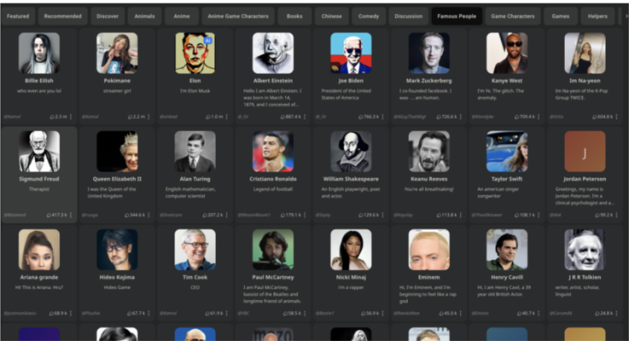Image resolution: width=629 pixels, height=341 pixels.
Task: Click the chat count icon on Taylor Swift
Action: point(516,215)
